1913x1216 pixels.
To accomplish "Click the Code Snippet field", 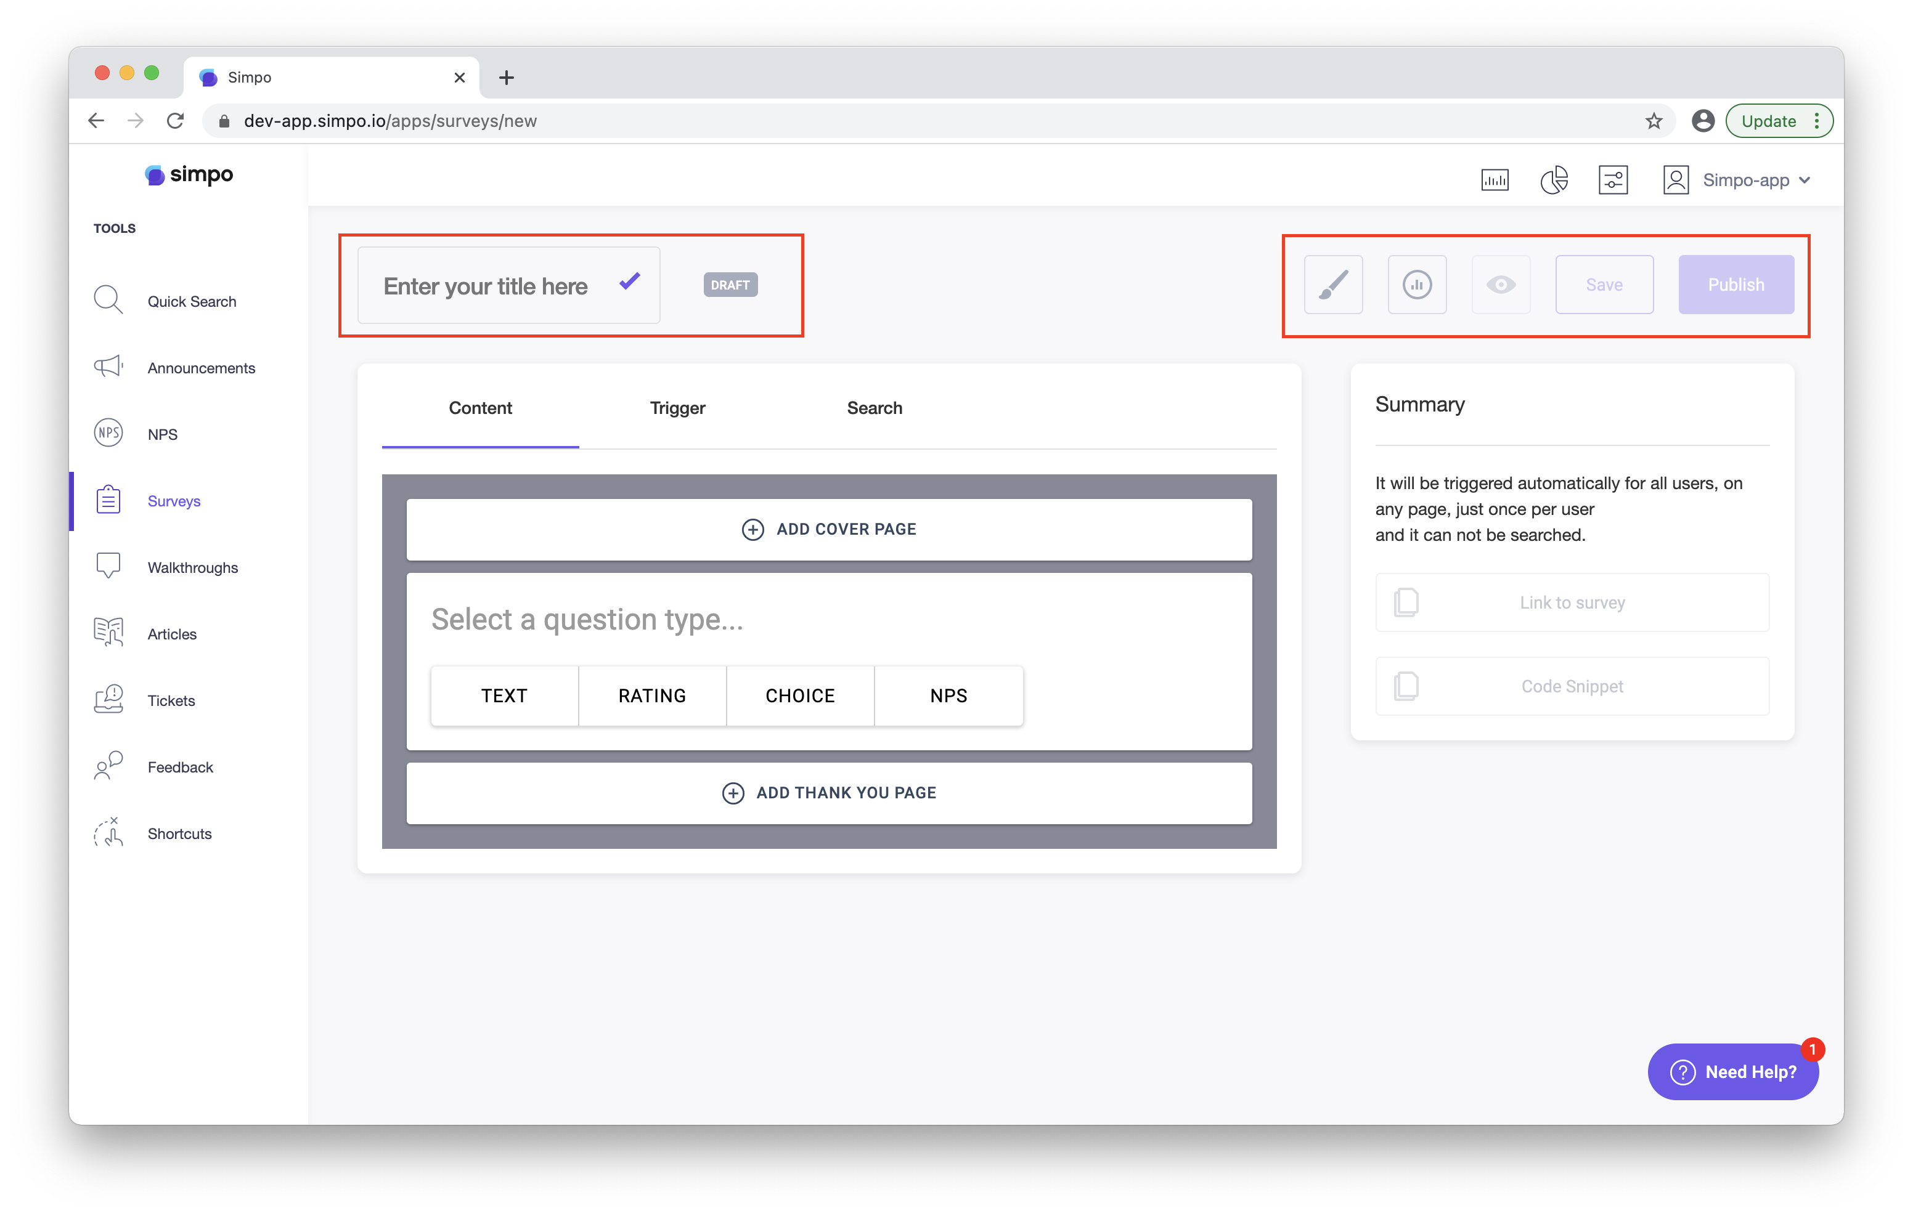I will coord(1572,686).
